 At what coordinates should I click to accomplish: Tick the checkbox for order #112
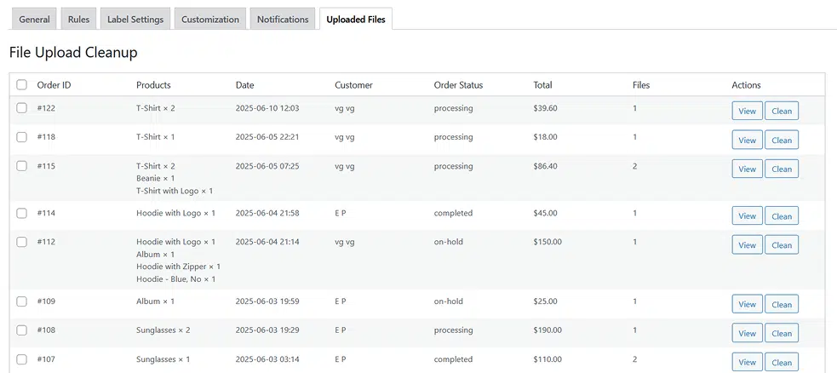tap(22, 242)
